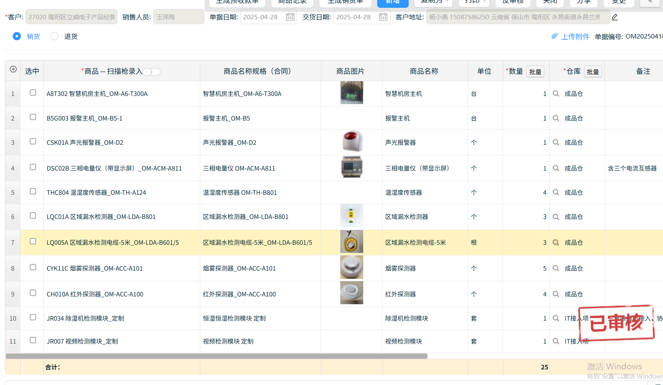Click the 销售人员 field showing 玉泽海
Viewport: 663px width, 385px height.
(179, 17)
